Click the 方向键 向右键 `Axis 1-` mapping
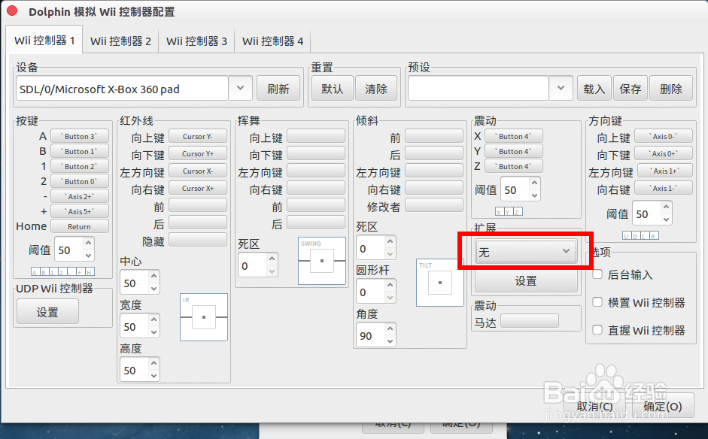The image size is (708, 439). coord(664,188)
